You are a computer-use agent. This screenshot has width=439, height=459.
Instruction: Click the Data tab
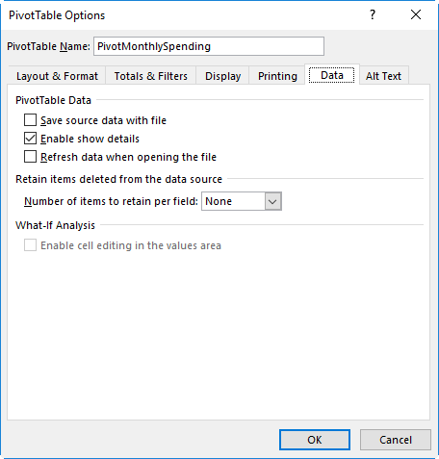[x=332, y=75]
